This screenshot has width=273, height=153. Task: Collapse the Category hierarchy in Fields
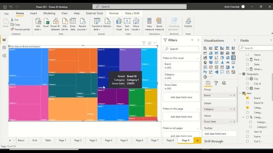point(244,117)
